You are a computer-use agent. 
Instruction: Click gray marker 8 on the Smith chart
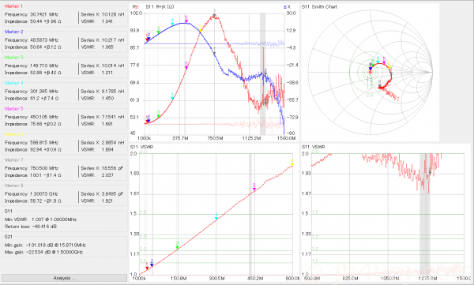point(380,86)
